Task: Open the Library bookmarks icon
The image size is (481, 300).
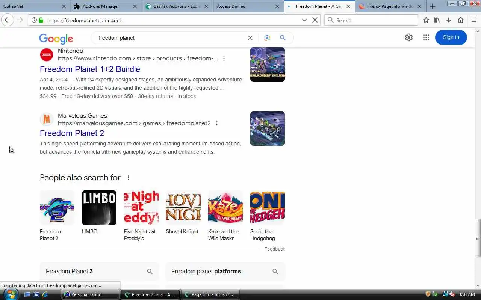Action: [x=437, y=20]
